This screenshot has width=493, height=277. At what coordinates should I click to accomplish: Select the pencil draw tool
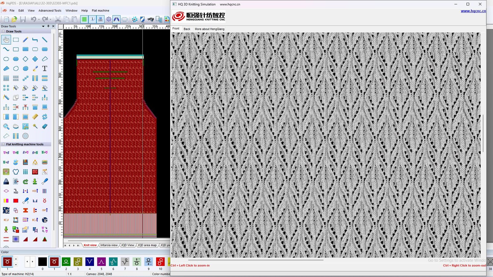tap(26, 40)
